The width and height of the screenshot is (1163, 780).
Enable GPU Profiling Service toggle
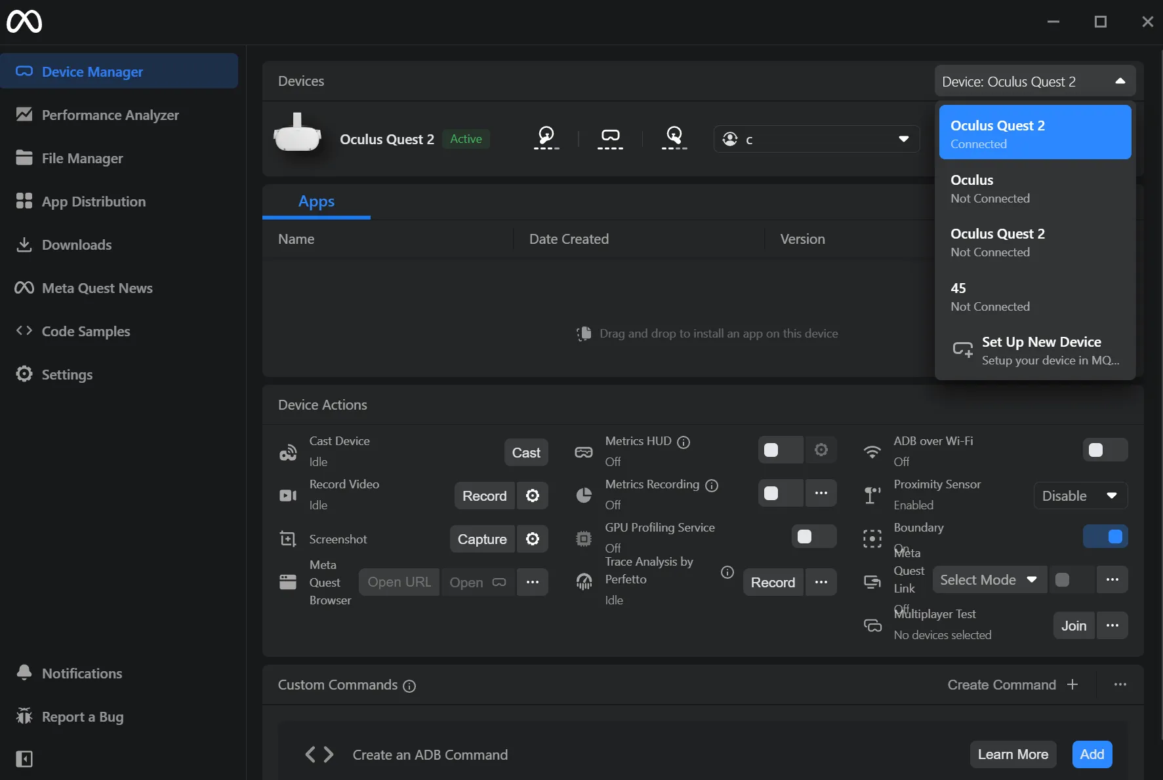coord(813,537)
